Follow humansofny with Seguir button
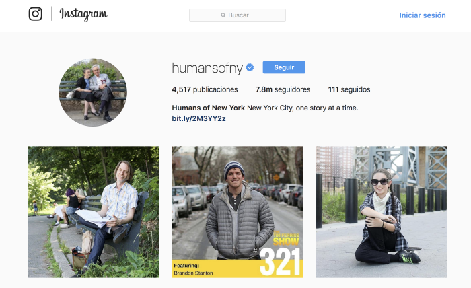The height and width of the screenshot is (288, 471). click(x=284, y=67)
